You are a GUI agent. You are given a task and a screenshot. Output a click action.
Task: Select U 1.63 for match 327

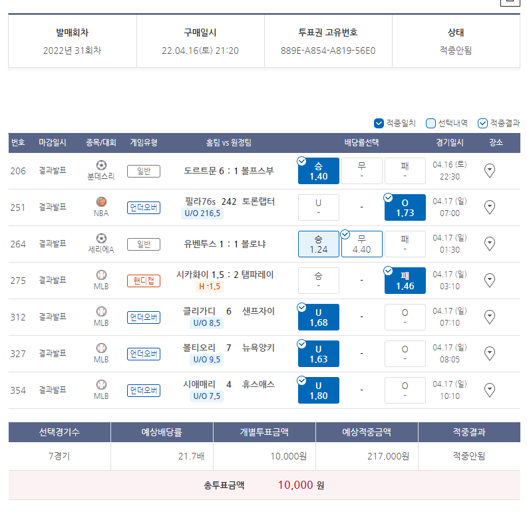[x=318, y=354]
